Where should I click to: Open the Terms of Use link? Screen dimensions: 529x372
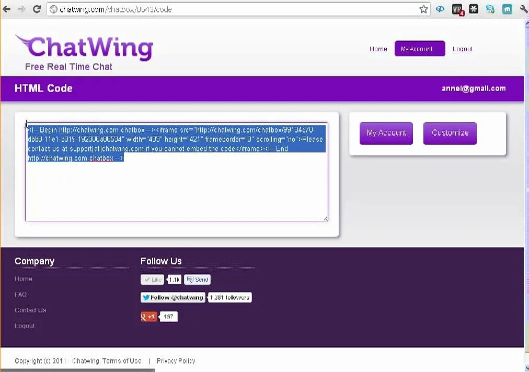click(x=122, y=361)
